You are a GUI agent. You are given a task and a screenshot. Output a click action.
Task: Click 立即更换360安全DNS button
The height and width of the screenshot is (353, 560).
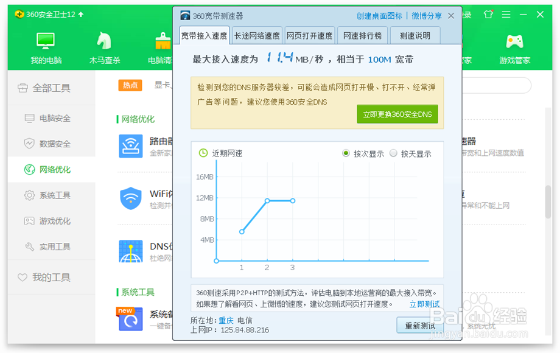point(397,114)
